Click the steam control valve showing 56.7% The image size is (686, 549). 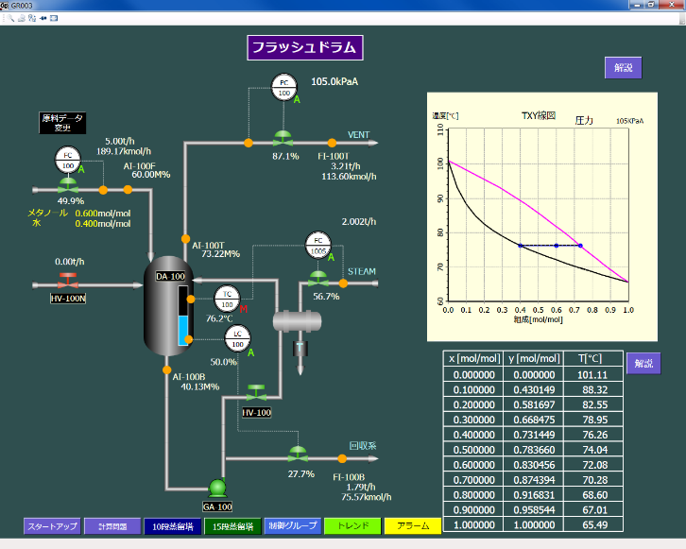(x=319, y=278)
